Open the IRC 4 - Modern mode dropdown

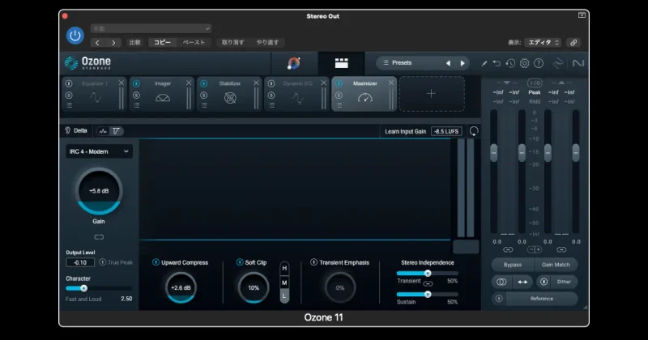click(x=99, y=151)
